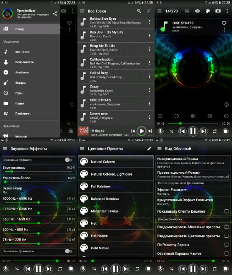Toggle the Усилитель Громкости switch

[x=68, y=251]
